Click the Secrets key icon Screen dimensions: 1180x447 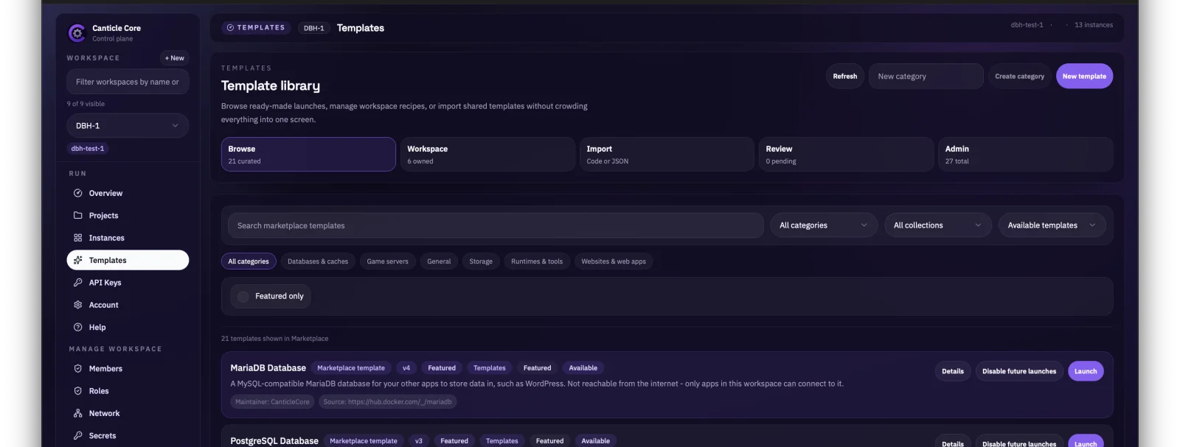click(x=77, y=435)
